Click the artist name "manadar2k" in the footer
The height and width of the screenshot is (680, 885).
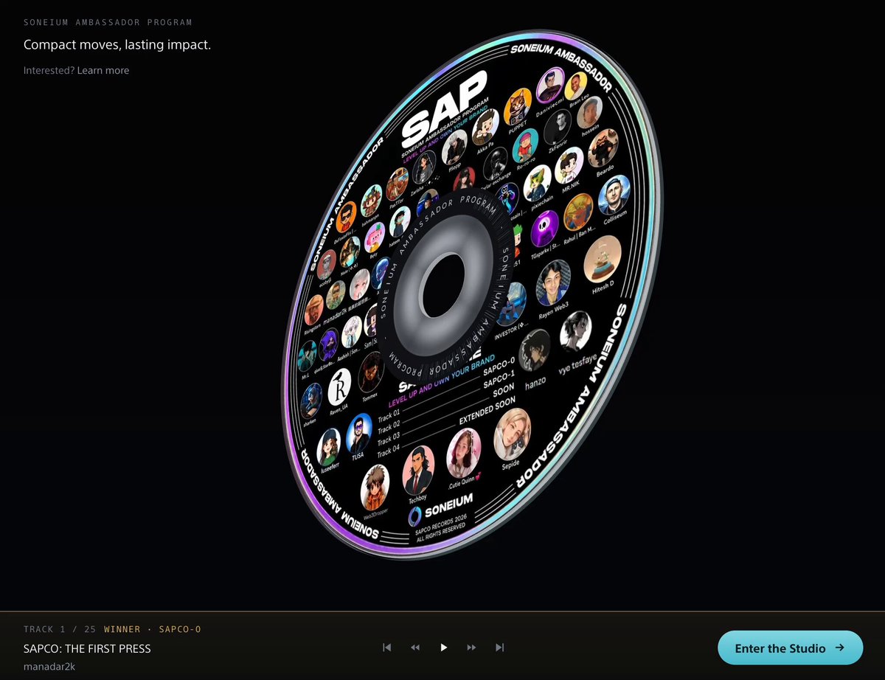click(49, 667)
